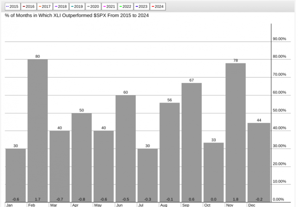Click the 1.7 average value in Feb bar

(38, 199)
